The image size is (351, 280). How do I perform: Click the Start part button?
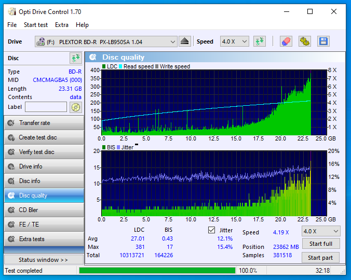click(320, 258)
